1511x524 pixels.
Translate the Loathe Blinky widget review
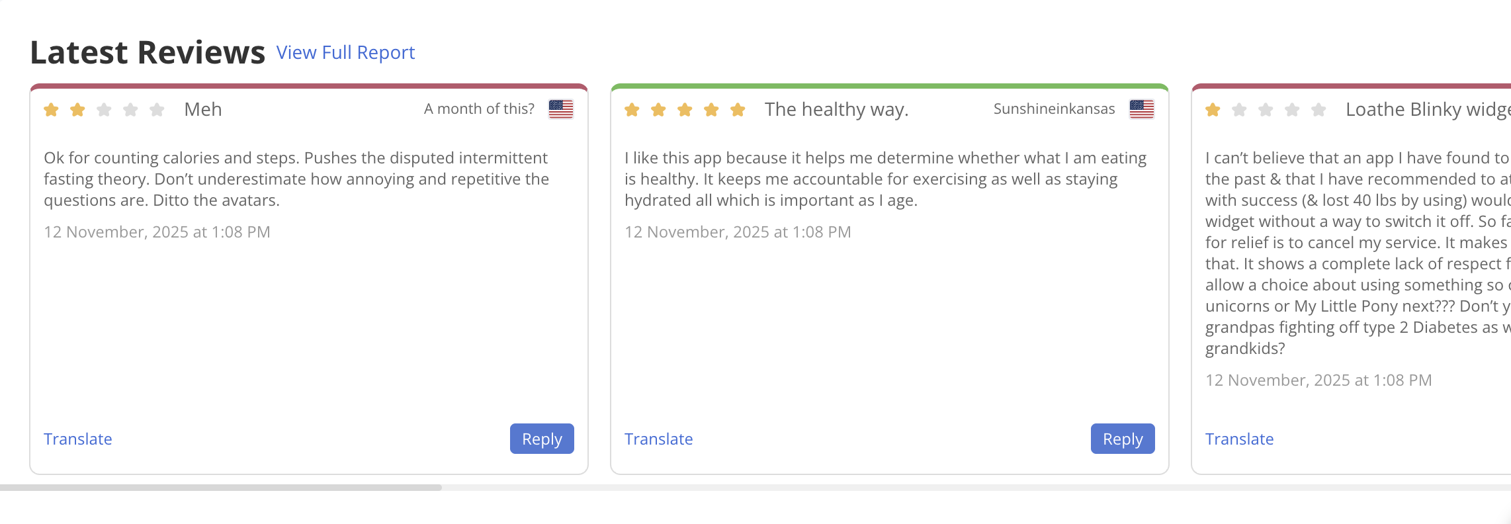tap(1240, 439)
